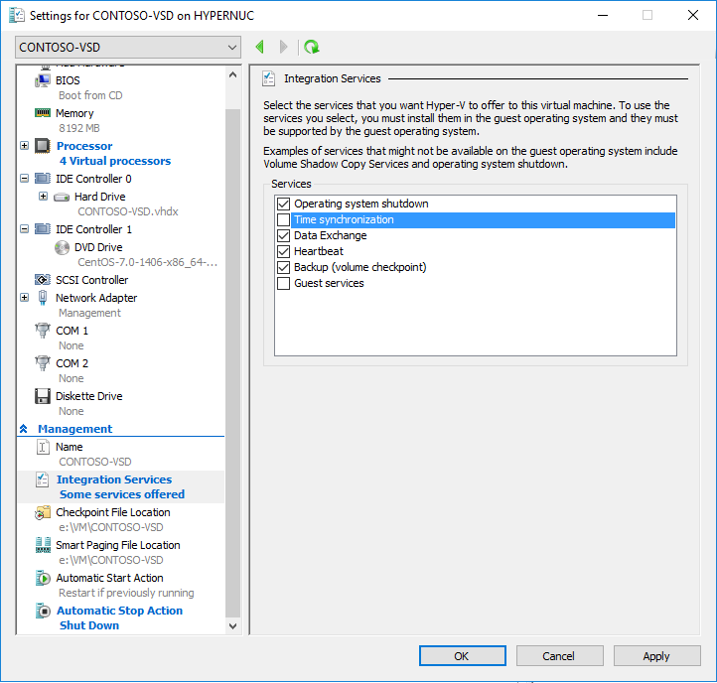This screenshot has width=717, height=683.
Task: Enable the Guest services checkbox
Action: [x=284, y=284]
